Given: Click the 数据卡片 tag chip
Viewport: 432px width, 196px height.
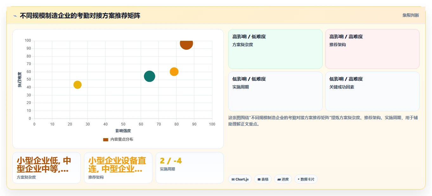Looking at the screenshot, I should click(x=306, y=179).
